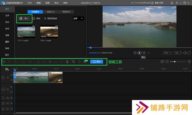The width and height of the screenshot is (192, 115).
Task: Click the fit timeline to window icon
Action: click(162, 62)
